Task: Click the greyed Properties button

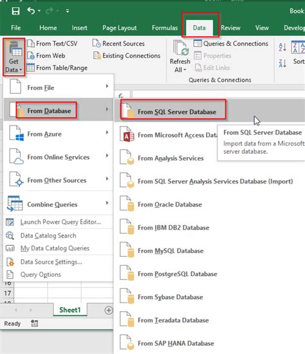Action: pyautogui.click(x=213, y=55)
